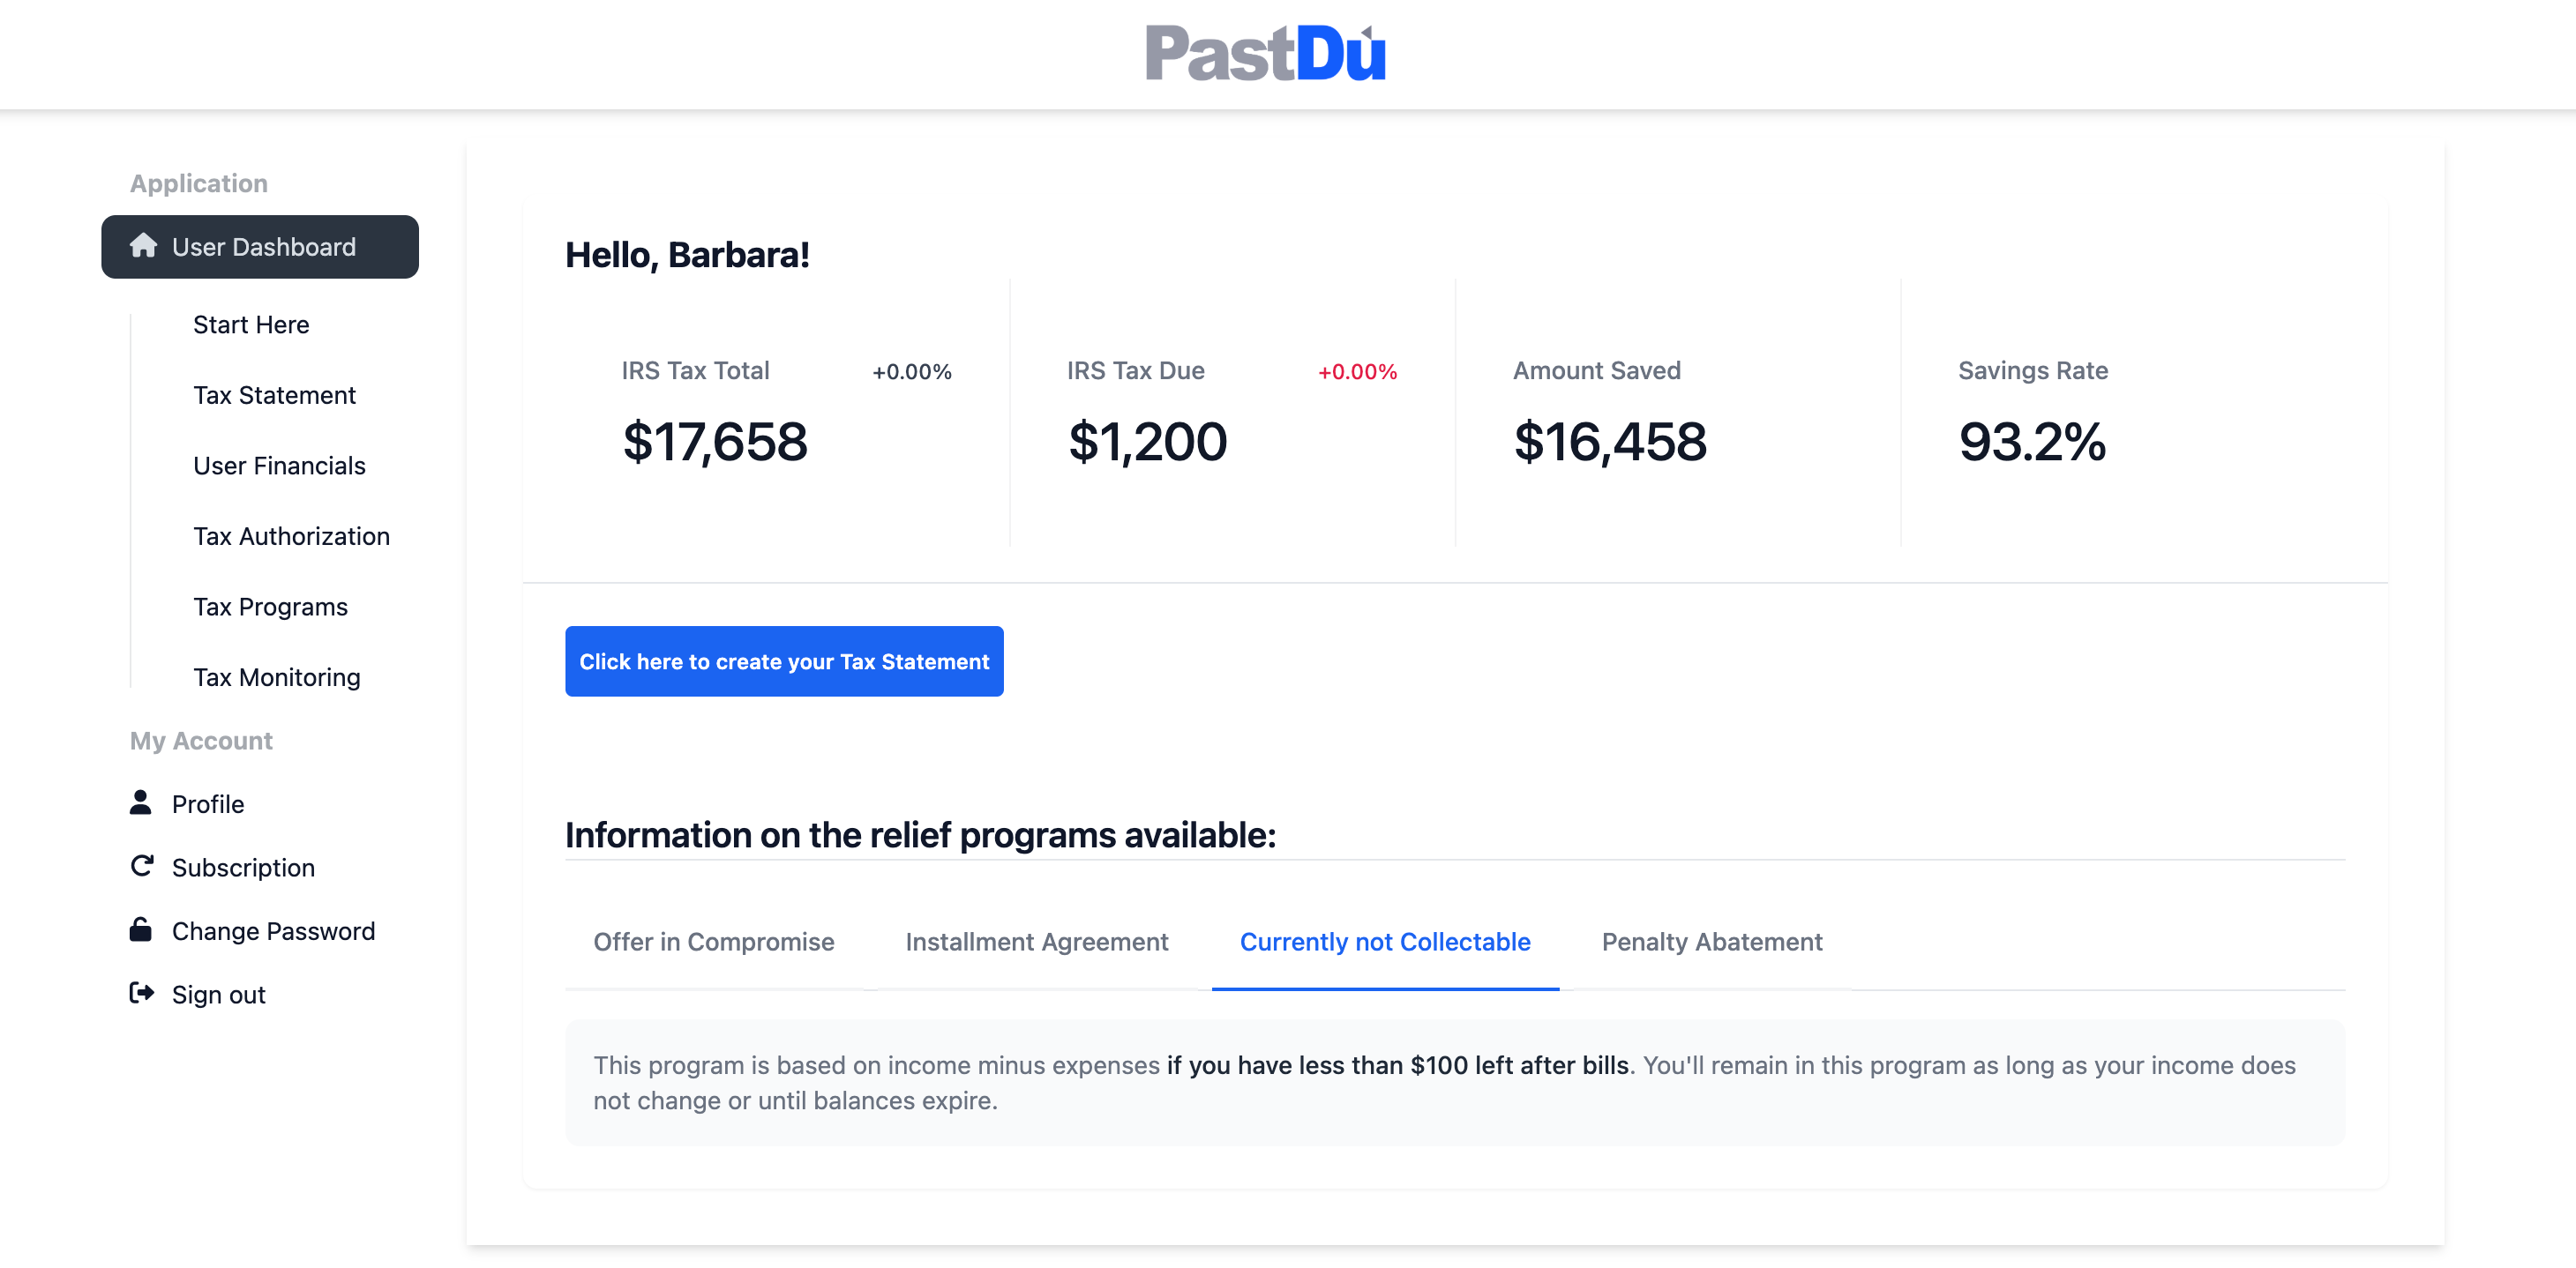Open the Penalty Abatement tab
The image size is (2576, 1268).
pos(1712,943)
